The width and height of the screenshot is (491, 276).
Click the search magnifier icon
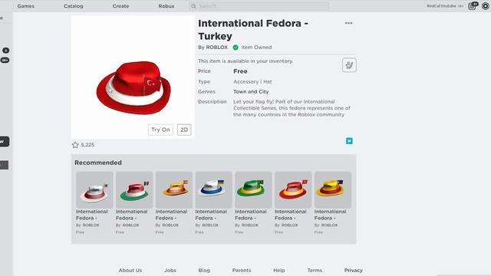pyautogui.click(x=193, y=6)
